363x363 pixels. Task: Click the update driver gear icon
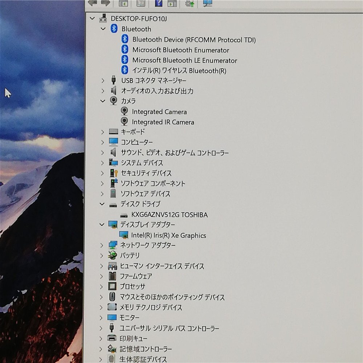click(x=190, y=3)
